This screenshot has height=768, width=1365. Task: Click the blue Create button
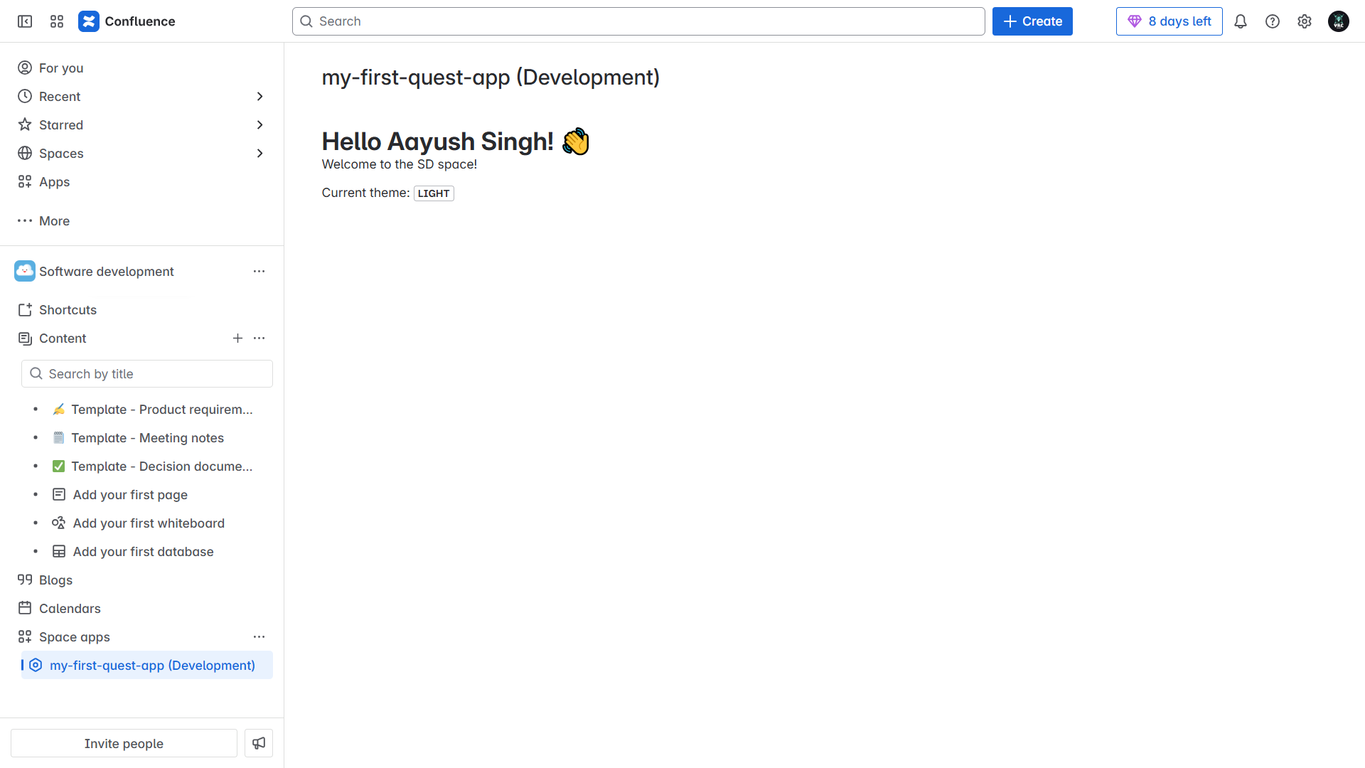tap(1032, 21)
